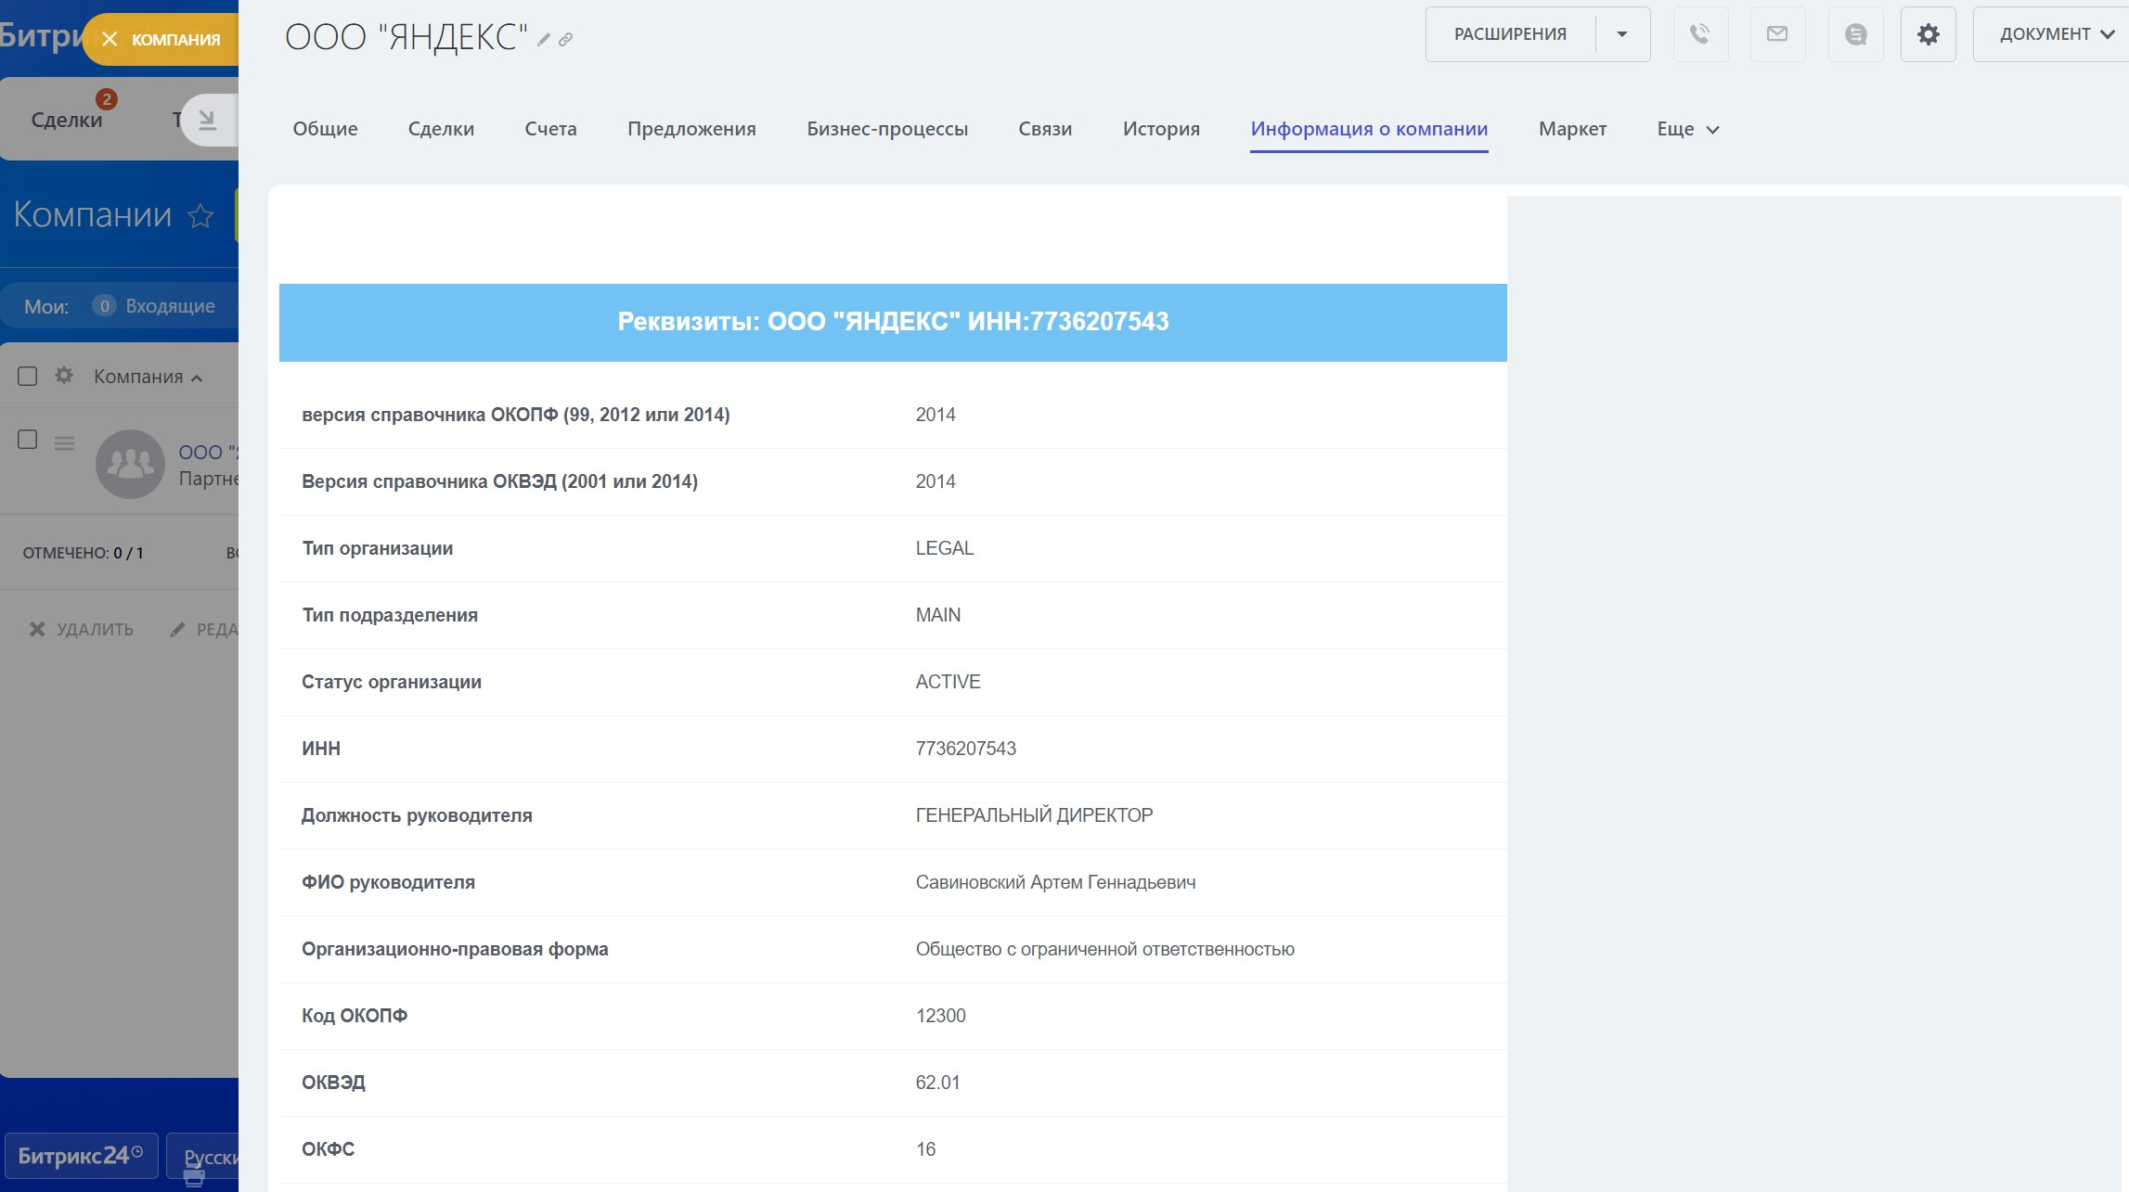
Task: Toggle the select-all checkbox in list header
Action: coord(28,376)
